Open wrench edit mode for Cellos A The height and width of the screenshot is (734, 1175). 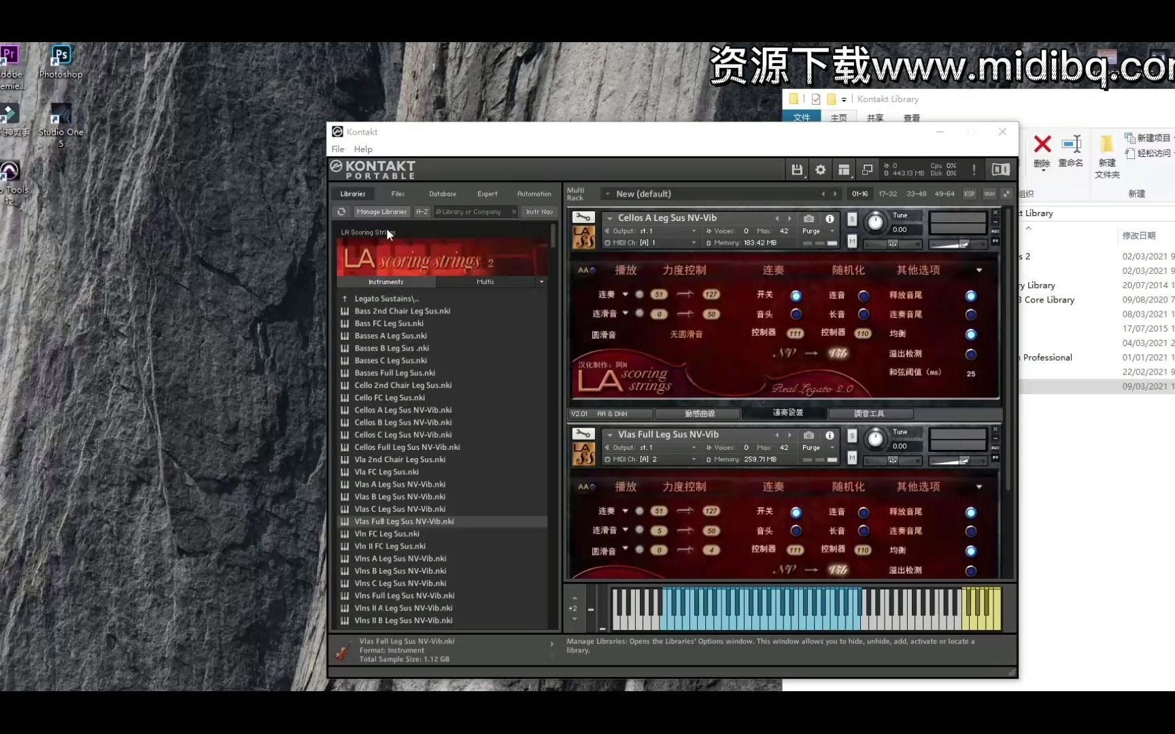[x=583, y=217]
